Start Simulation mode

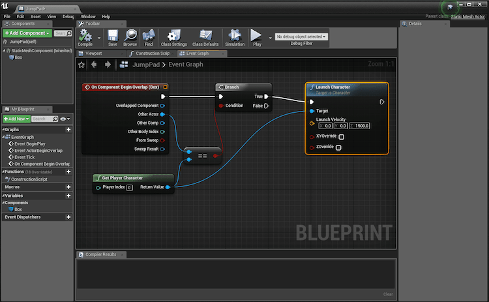(235, 37)
